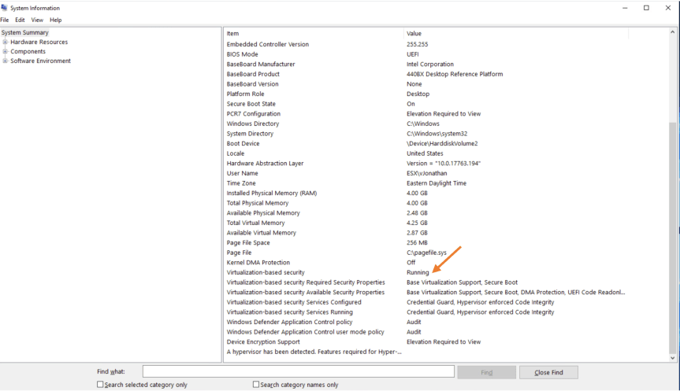
Task: Click the vertical scrollbar up arrow
Action: 673,33
